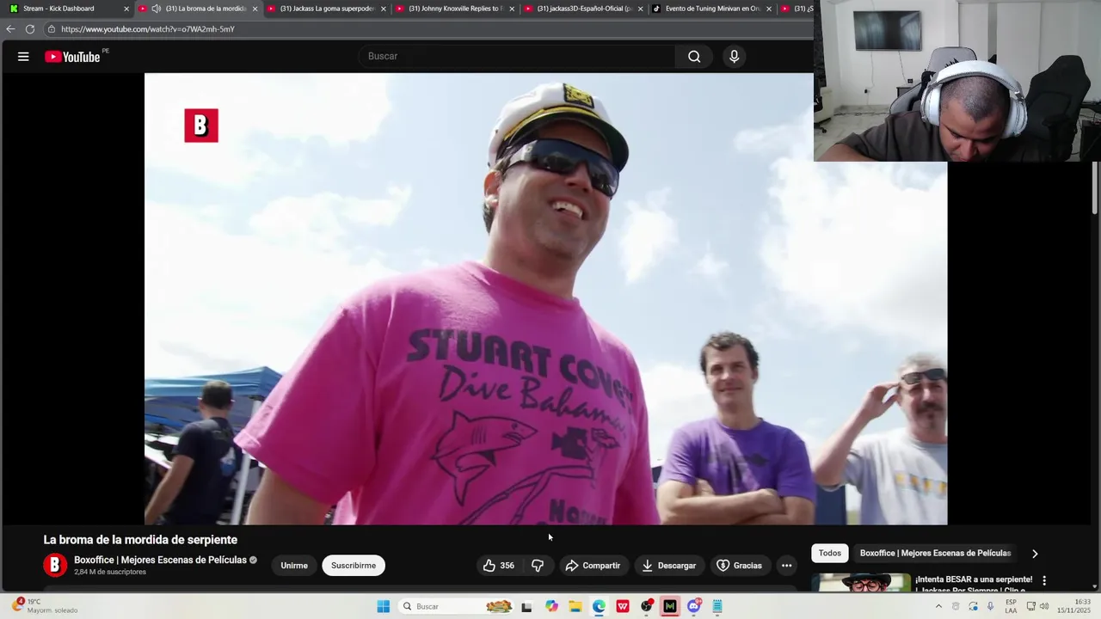View site info lock icon

[x=52, y=29]
